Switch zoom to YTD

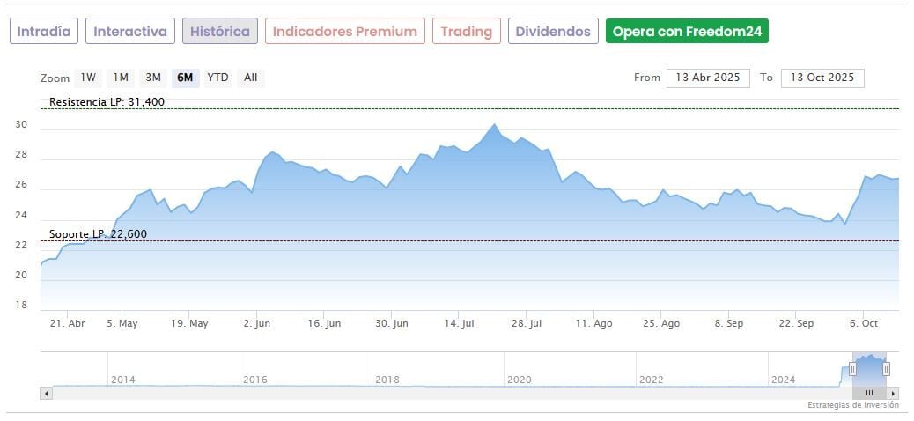click(217, 78)
